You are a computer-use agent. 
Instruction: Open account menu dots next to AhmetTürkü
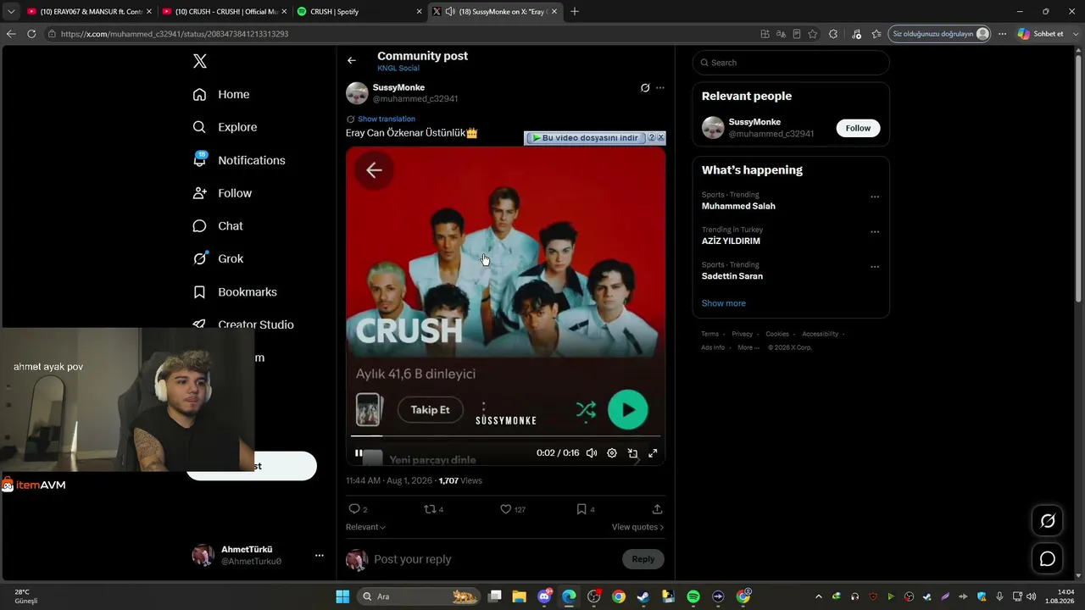(320, 556)
